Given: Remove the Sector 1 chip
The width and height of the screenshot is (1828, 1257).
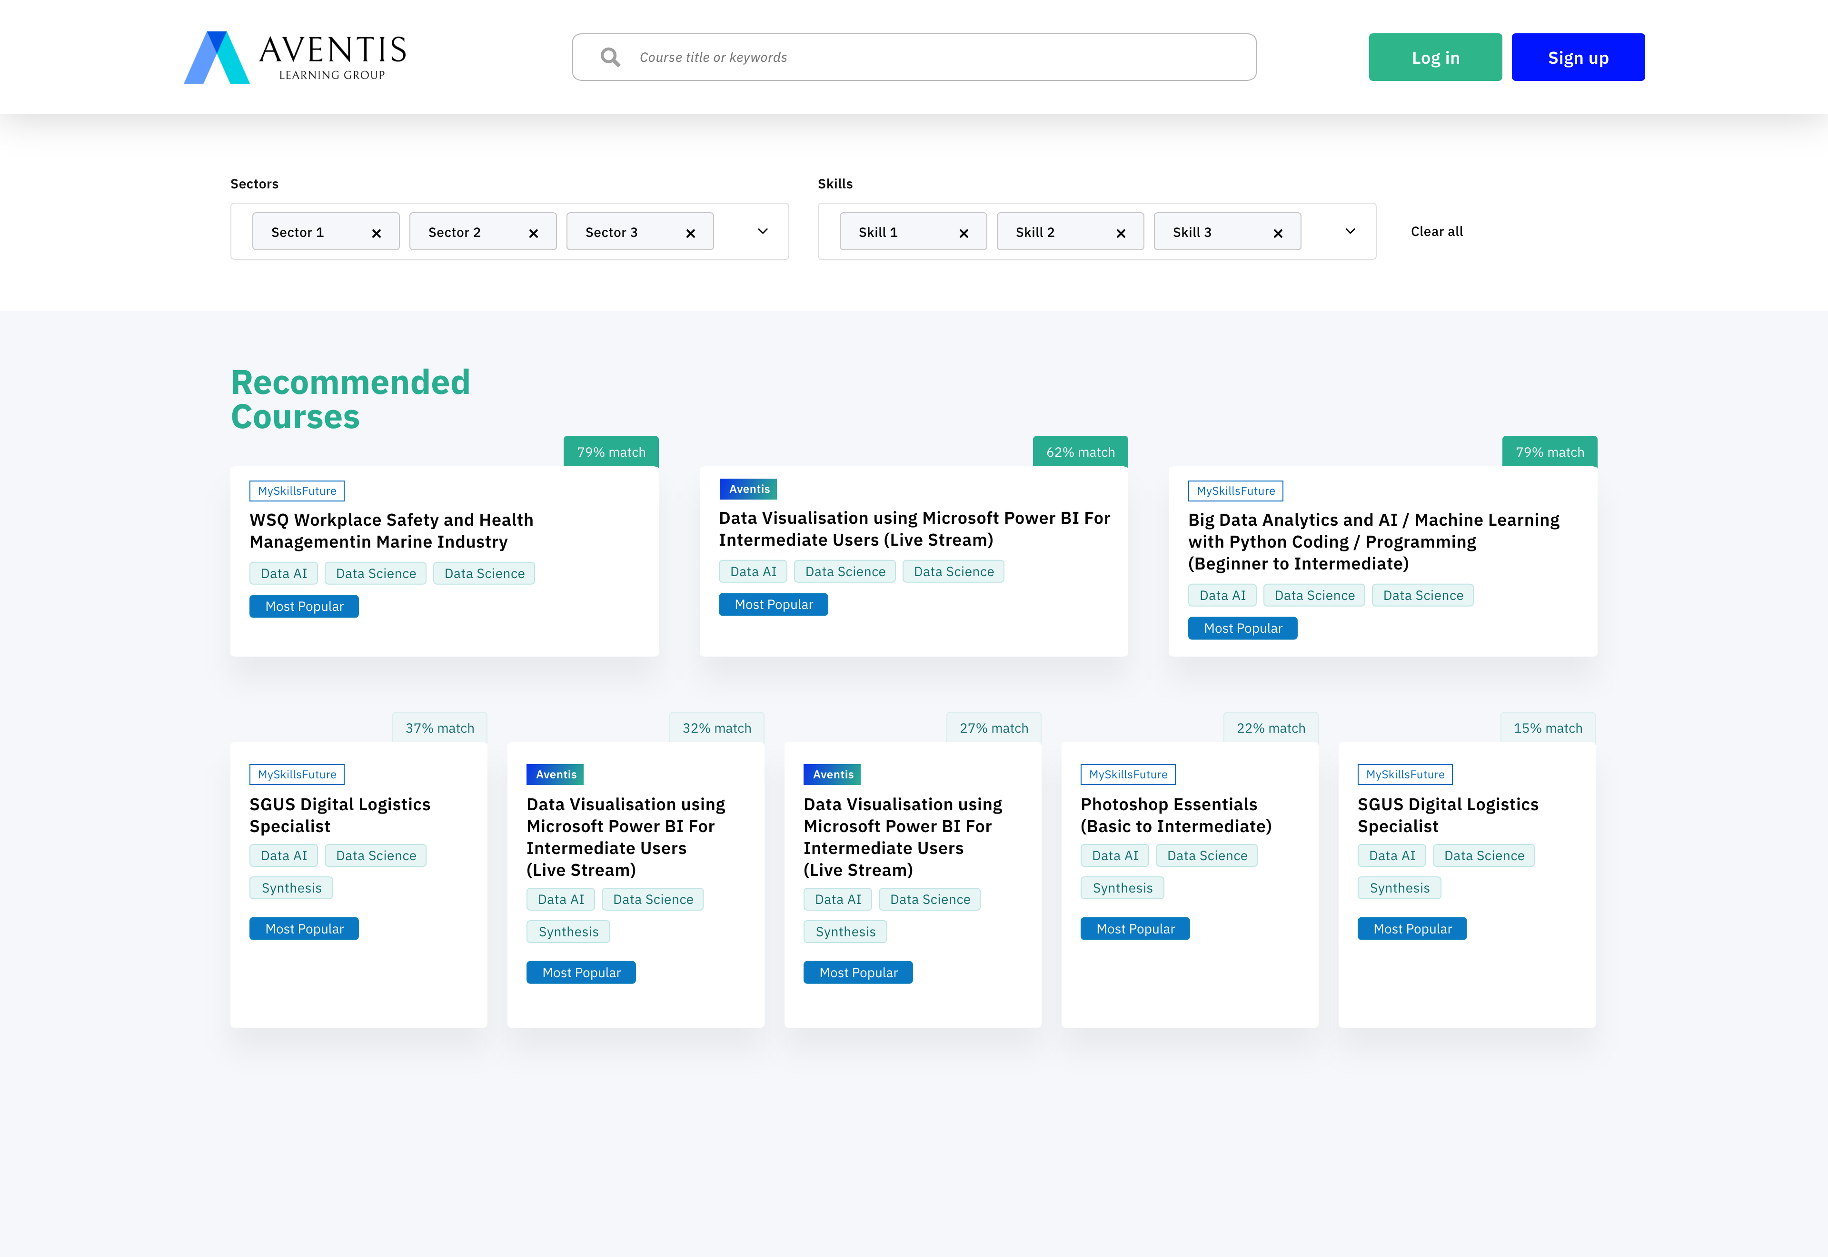Looking at the screenshot, I should 377,233.
